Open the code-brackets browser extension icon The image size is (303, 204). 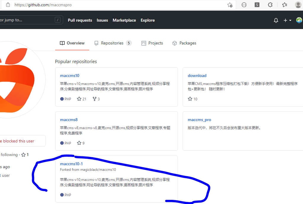click(244, 5)
